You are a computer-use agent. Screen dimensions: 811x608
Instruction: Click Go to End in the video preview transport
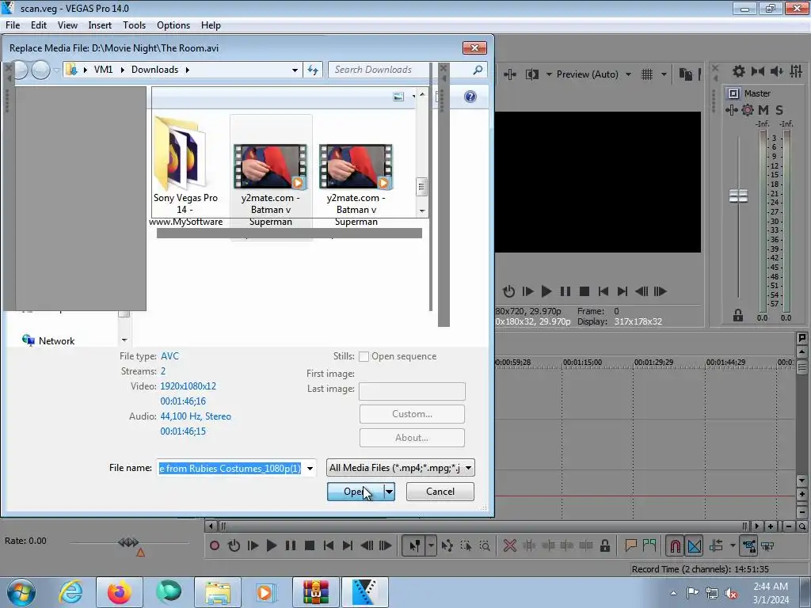tap(623, 291)
